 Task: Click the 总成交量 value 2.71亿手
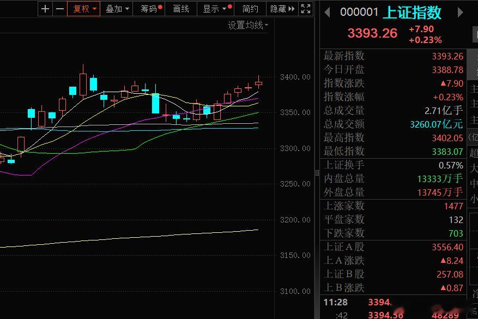coord(444,110)
